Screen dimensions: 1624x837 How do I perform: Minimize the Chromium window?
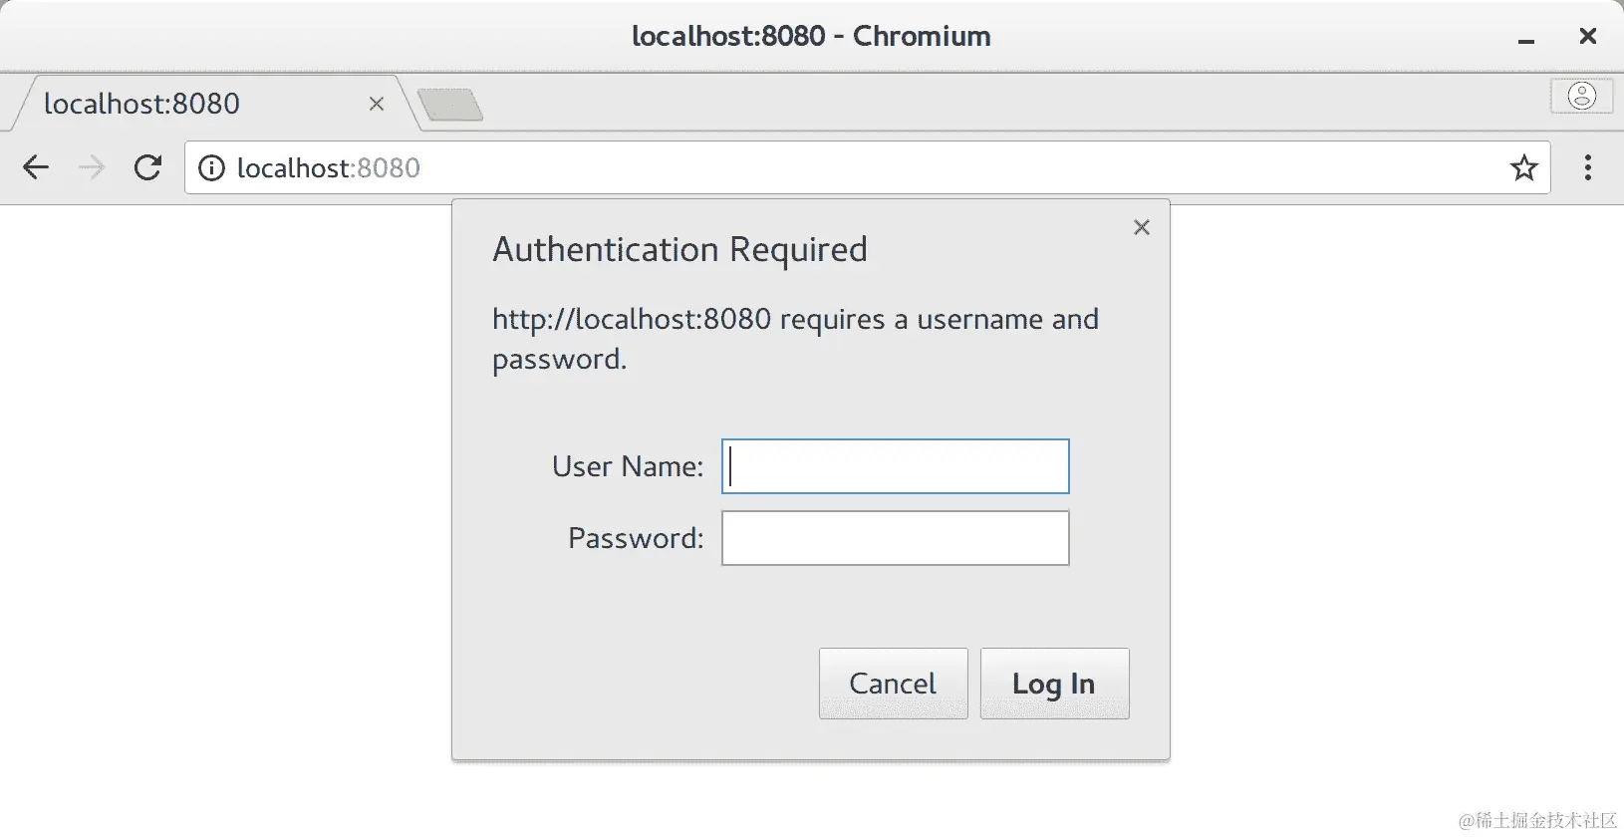[x=1525, y=38]
